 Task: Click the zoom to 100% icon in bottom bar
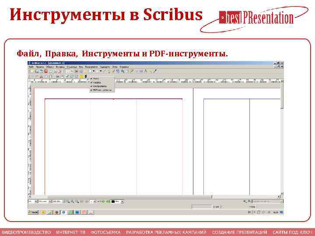click(x=72, y=201)
